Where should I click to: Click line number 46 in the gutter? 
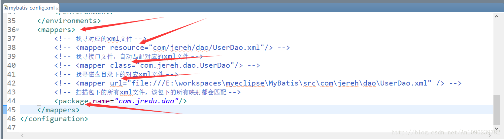tap(11, 119)
